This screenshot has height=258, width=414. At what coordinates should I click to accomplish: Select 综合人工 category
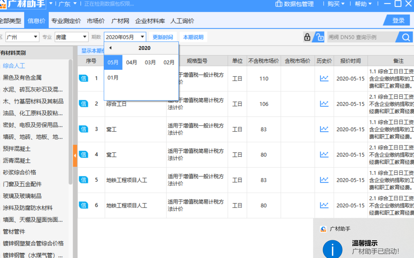tap(14, 66)
